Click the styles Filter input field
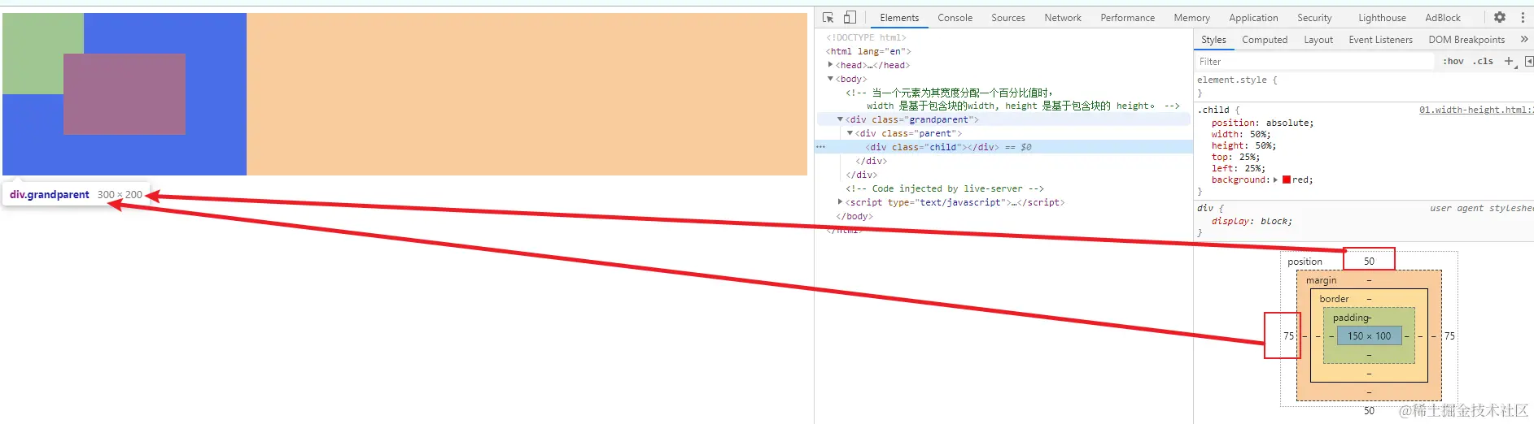1534x424 pixels. [x=1314, y=62]
